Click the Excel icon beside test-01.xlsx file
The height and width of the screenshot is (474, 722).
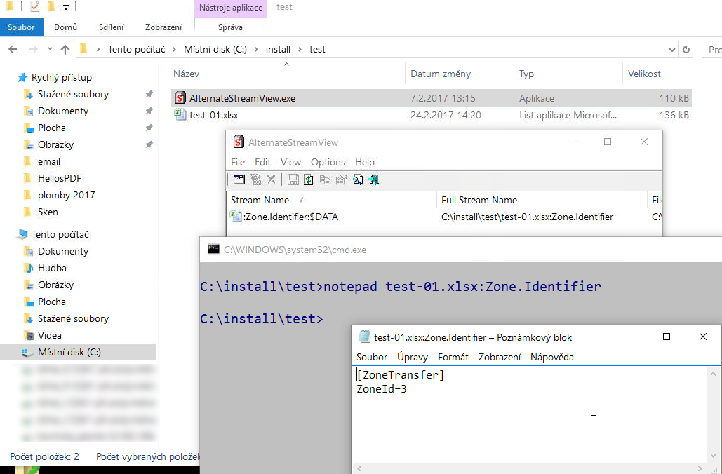180,115
